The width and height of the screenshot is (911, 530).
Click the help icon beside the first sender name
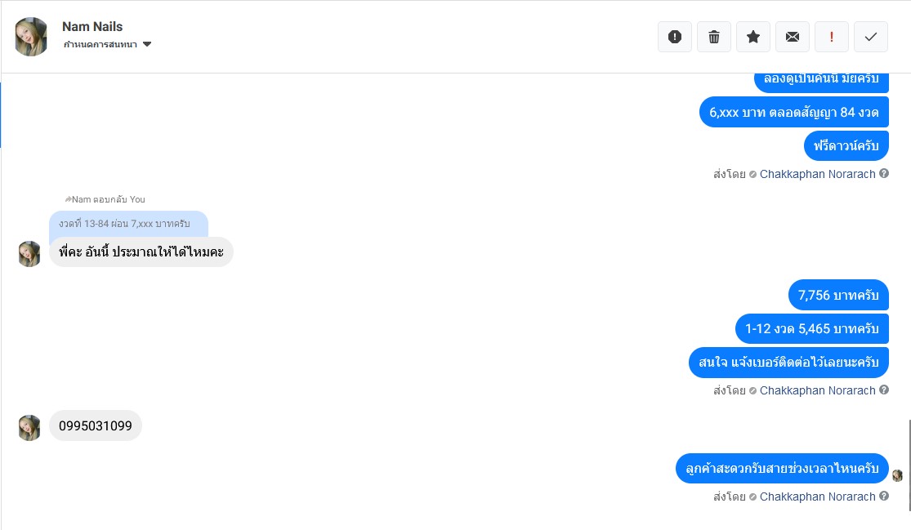click(x=884, y=173)
